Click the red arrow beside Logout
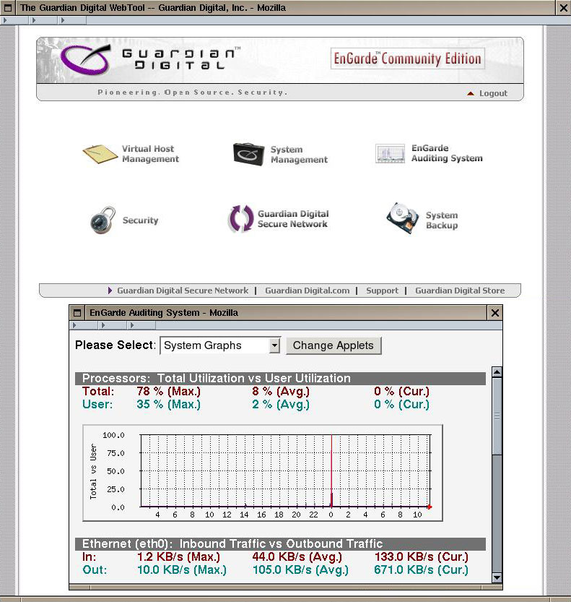The image size is (571, 602). 471,94
